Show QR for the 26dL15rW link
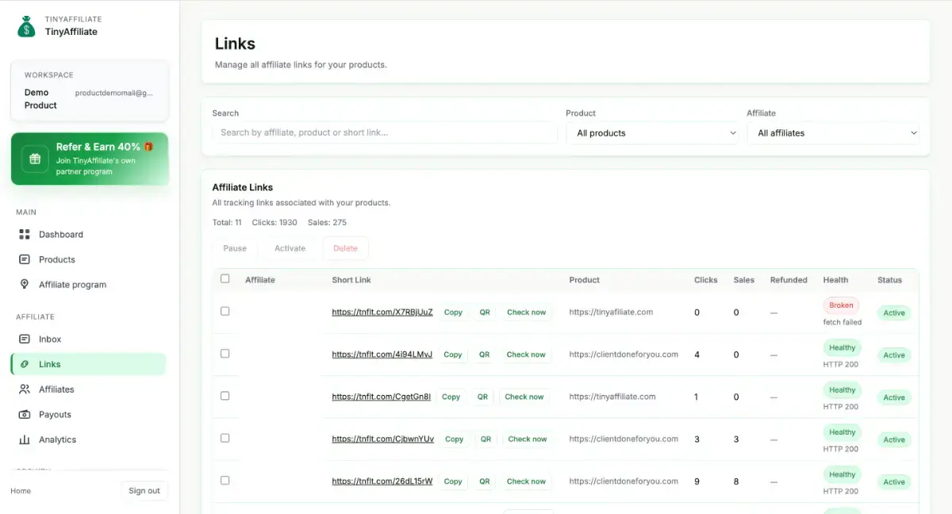The image size is (952, 514). (x=484, y=481)
